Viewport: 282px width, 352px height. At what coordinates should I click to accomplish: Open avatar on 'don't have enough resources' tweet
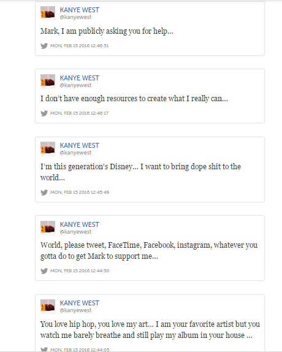pos(48,82)
